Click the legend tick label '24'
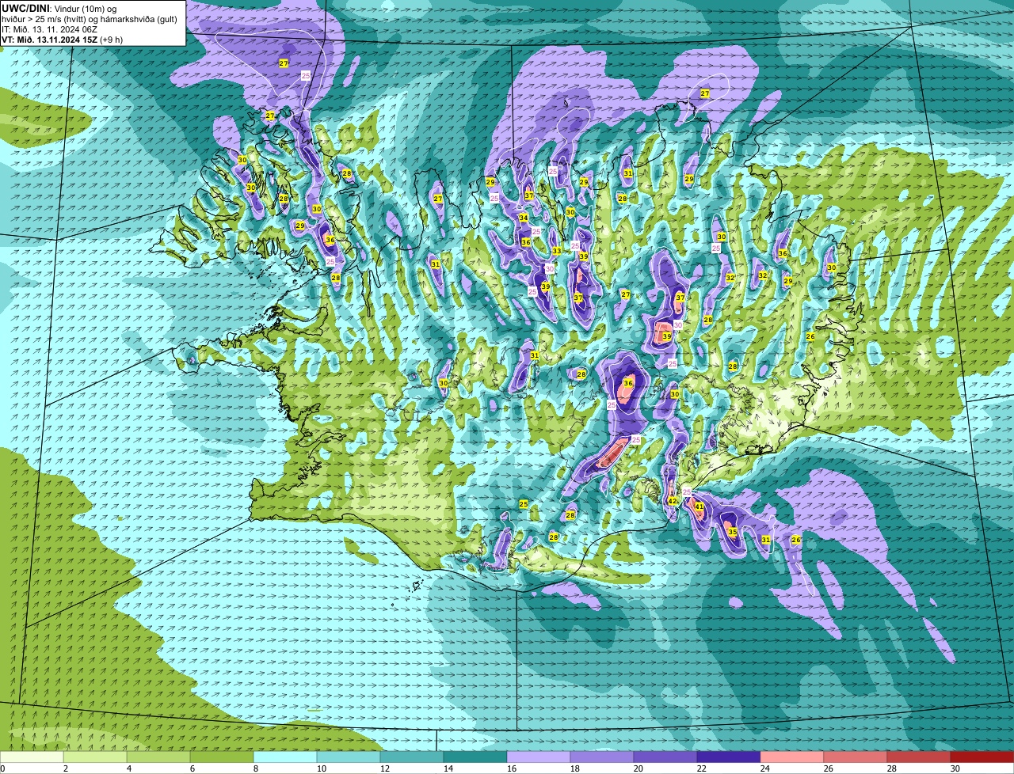1014x774 pixels. click(765, 768)
